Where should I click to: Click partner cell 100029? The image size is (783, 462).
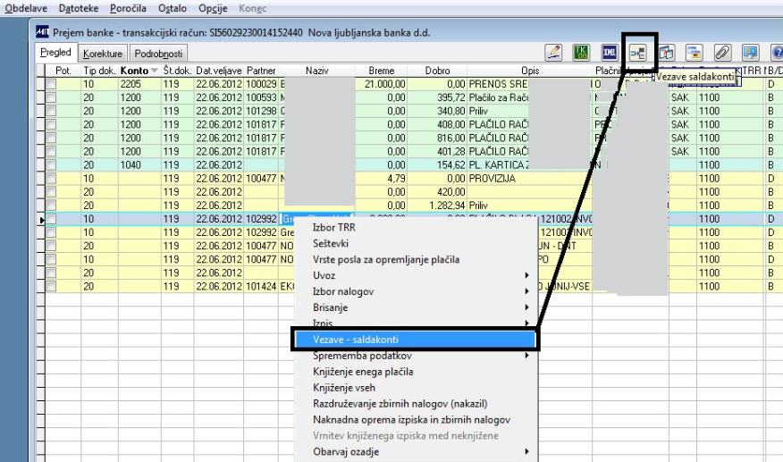261,84
